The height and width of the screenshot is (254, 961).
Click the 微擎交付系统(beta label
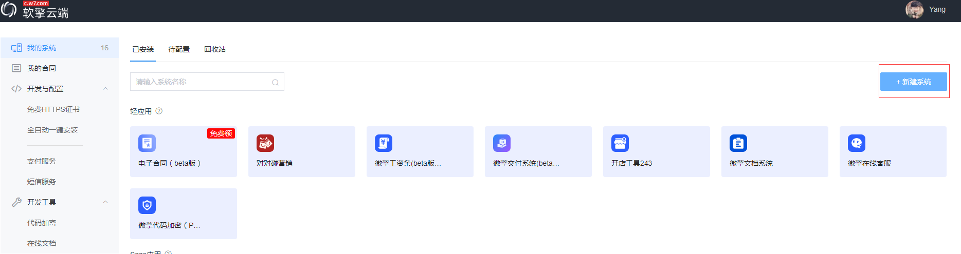(x=526, y=163)
